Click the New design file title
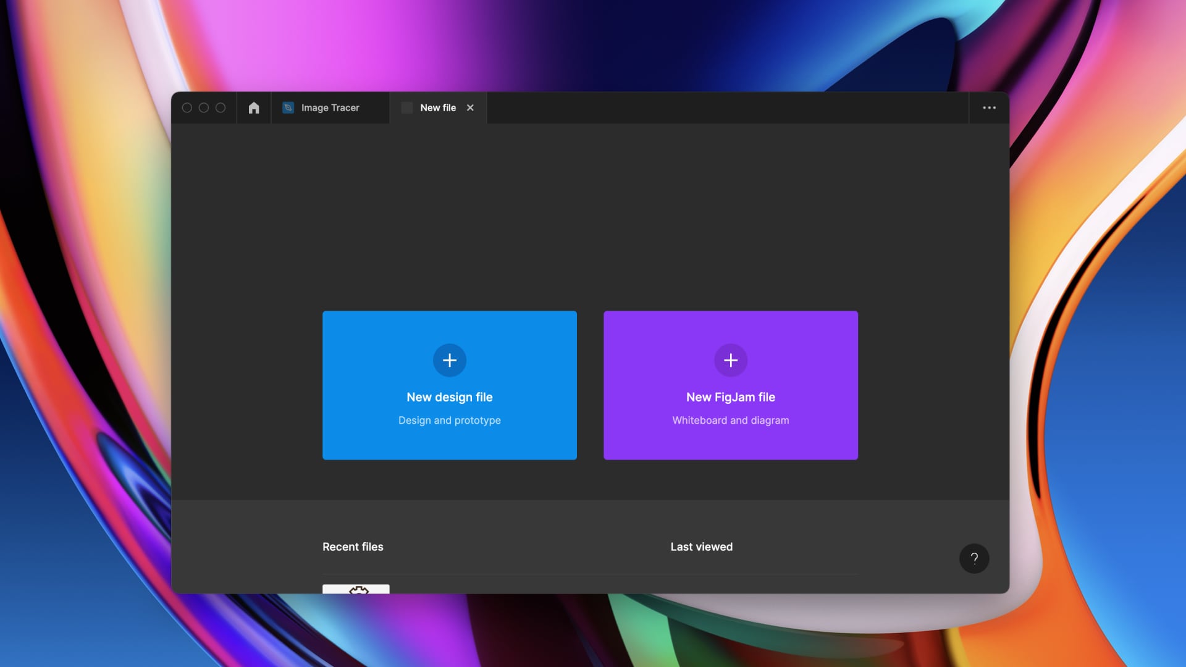This screenshot has height=667, width=1186. 450,397
